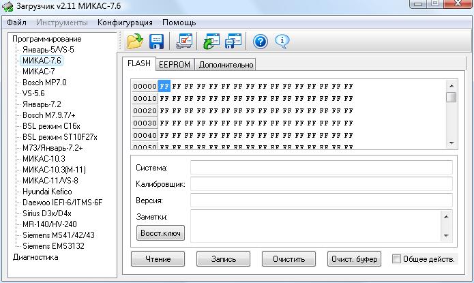The width and height of the screenshot is (474, 283).
Task: Select BSL режим ST10F27x in the tree
Action: 60,137
